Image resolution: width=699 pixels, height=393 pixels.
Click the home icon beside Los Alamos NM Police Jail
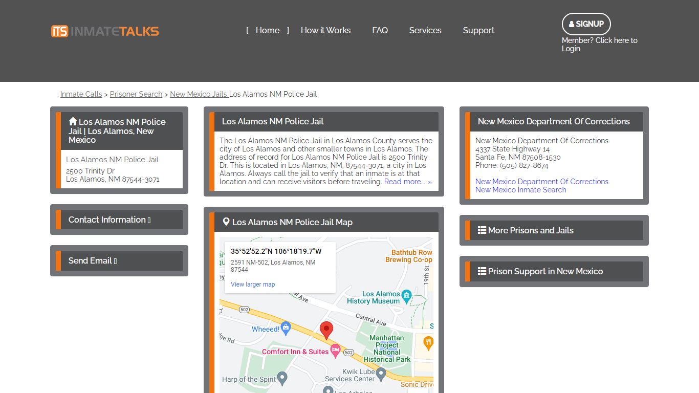[x=73, y=121]
